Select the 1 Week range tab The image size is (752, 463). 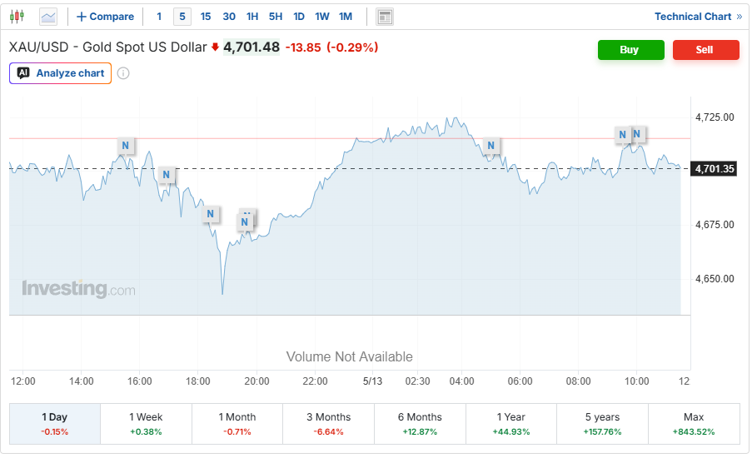point(146,424)
